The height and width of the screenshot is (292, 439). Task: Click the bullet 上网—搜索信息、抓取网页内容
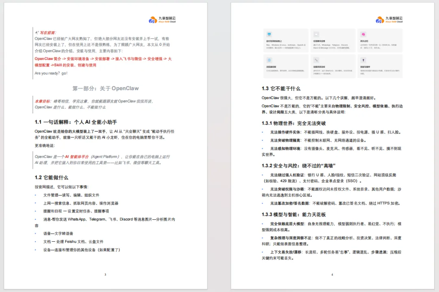[80, 203]
